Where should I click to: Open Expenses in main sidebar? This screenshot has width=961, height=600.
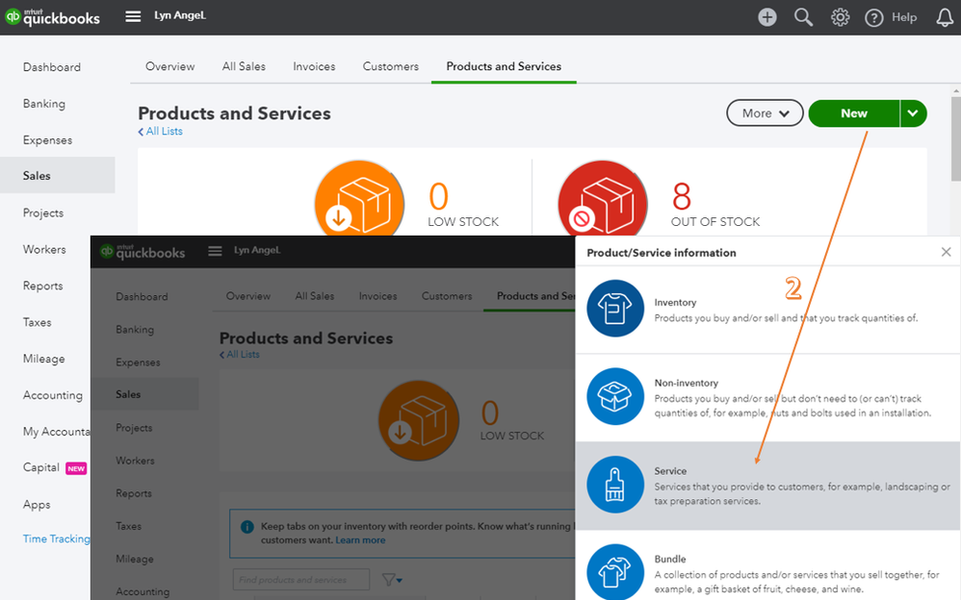tap(47, 140)
